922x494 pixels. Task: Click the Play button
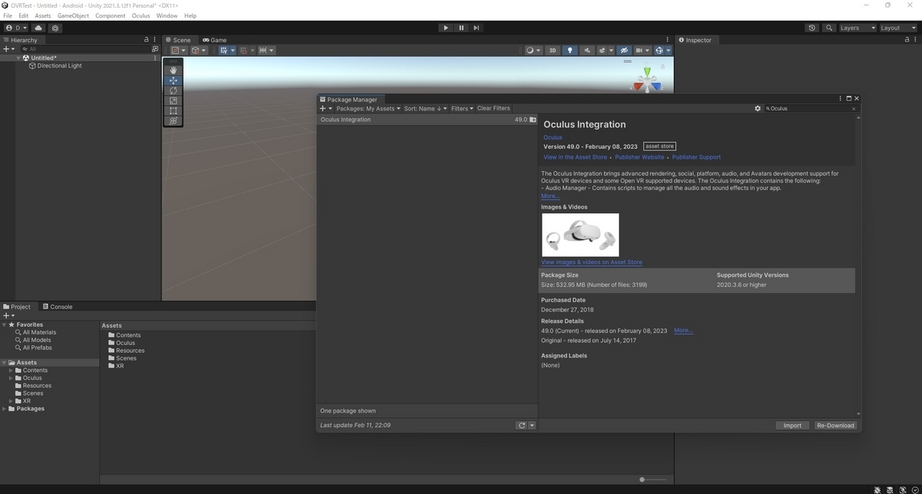pos(446,28)
